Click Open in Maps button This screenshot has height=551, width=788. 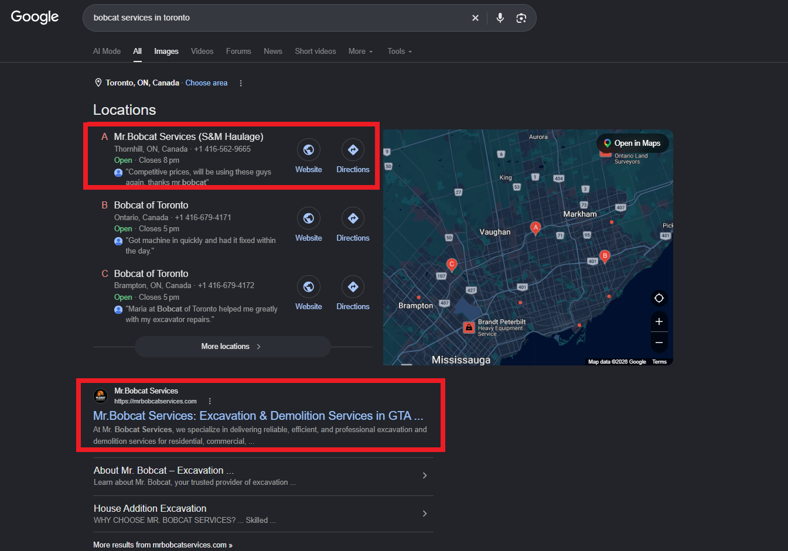coord(632,143)
